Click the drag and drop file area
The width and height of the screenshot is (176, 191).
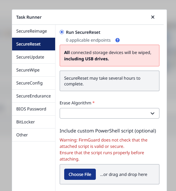(x=109, y=174)
